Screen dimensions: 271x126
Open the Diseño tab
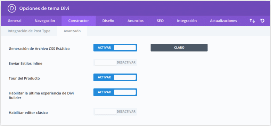(108, 21)
